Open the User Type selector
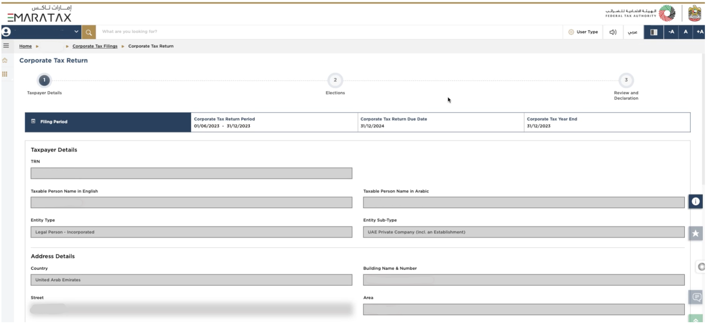Screen dimensions: 706x328 [583, 32]
